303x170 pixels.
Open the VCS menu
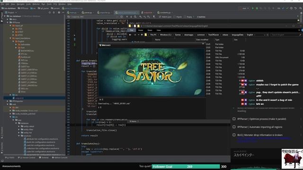pos(55,4)
